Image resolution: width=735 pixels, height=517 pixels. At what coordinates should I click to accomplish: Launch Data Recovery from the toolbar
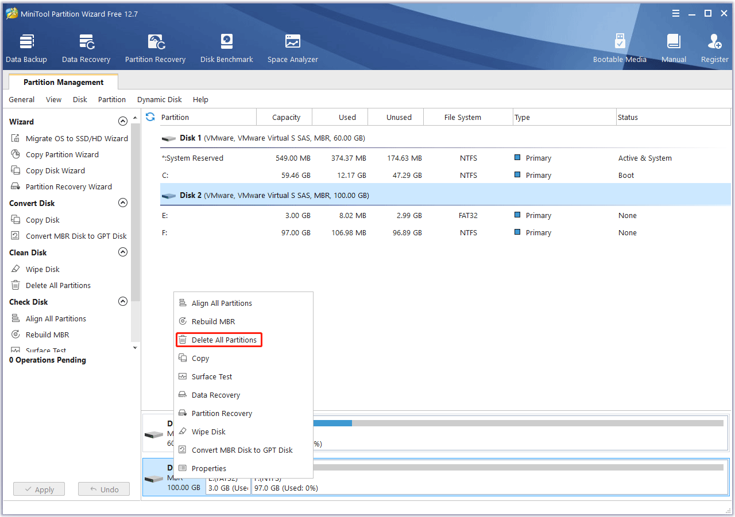86,48
